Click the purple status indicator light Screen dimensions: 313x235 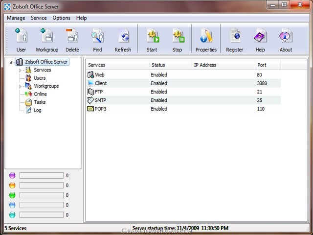coord(12,175)
